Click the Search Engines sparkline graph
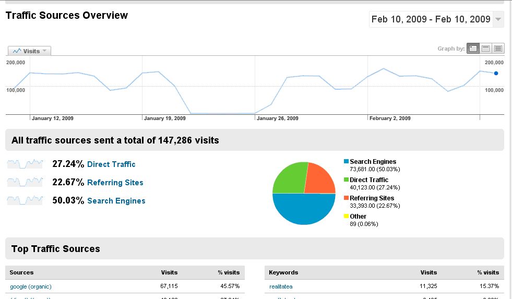The height and width of the screenshot is (299, 512). (25, 200)
